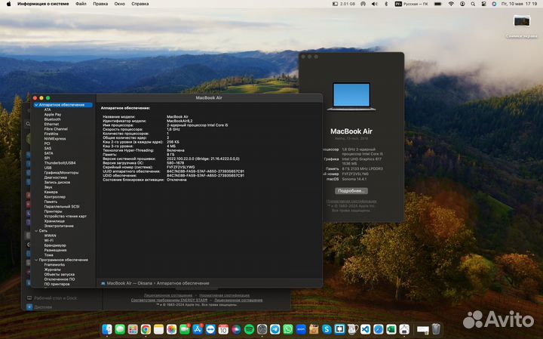Open Skype from the dock
This screenshot has width=543, height=339.
coord(327,329)
